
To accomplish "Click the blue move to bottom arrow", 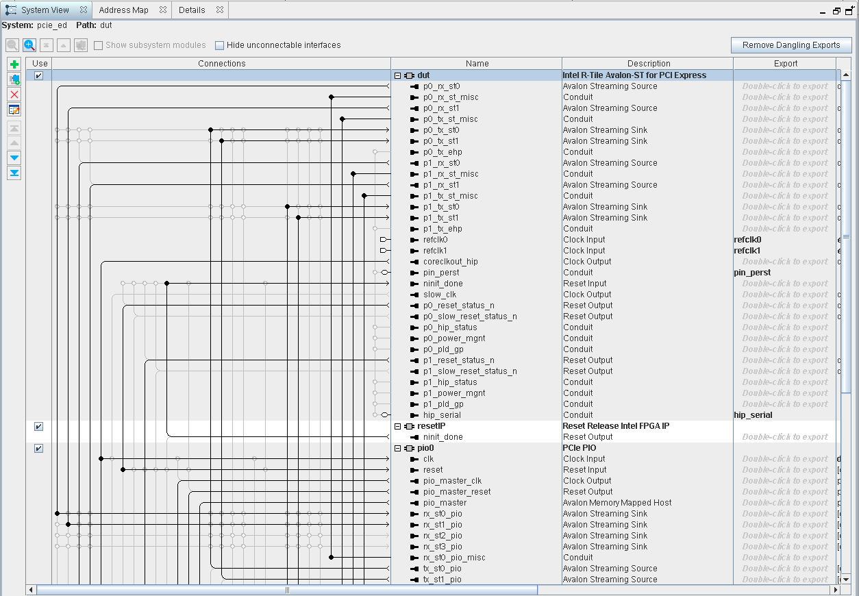I will pyautogui.click(x=14, y=173).
